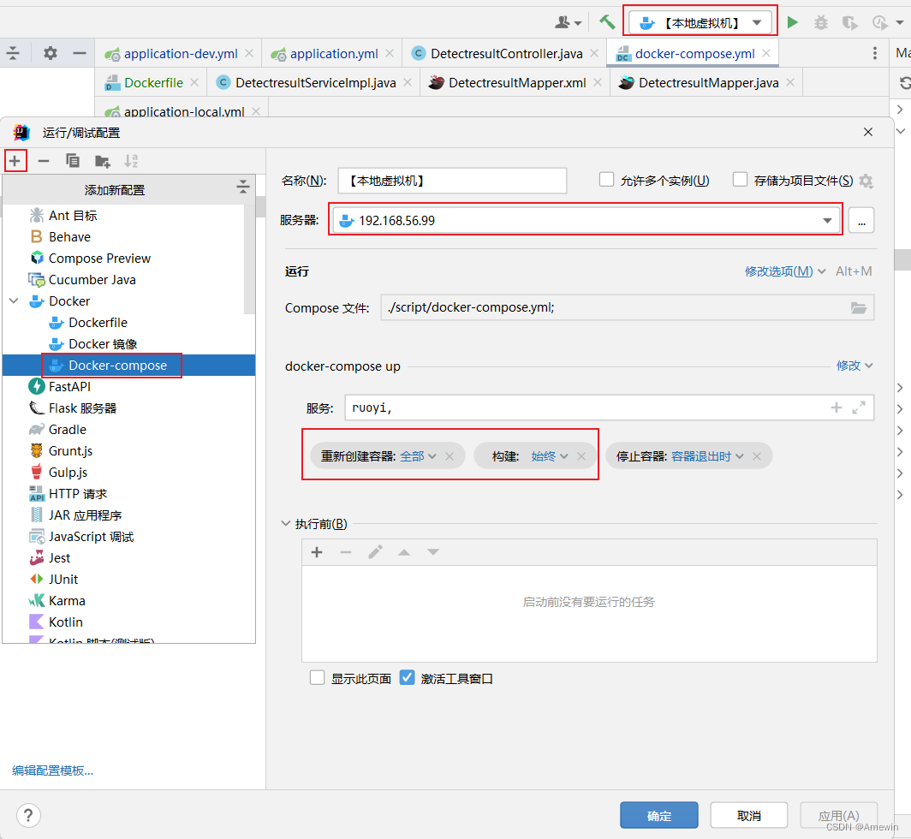Open 编辑配置模板 link
Image resolution: width=911 pixels, height=839 pixels.
[x=51, y=770]
